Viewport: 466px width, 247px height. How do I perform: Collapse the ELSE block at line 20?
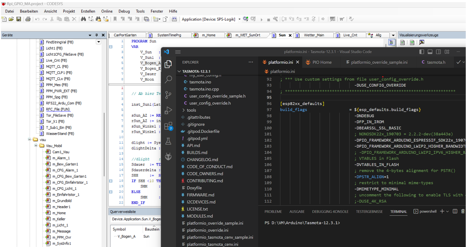coord(111,192)
